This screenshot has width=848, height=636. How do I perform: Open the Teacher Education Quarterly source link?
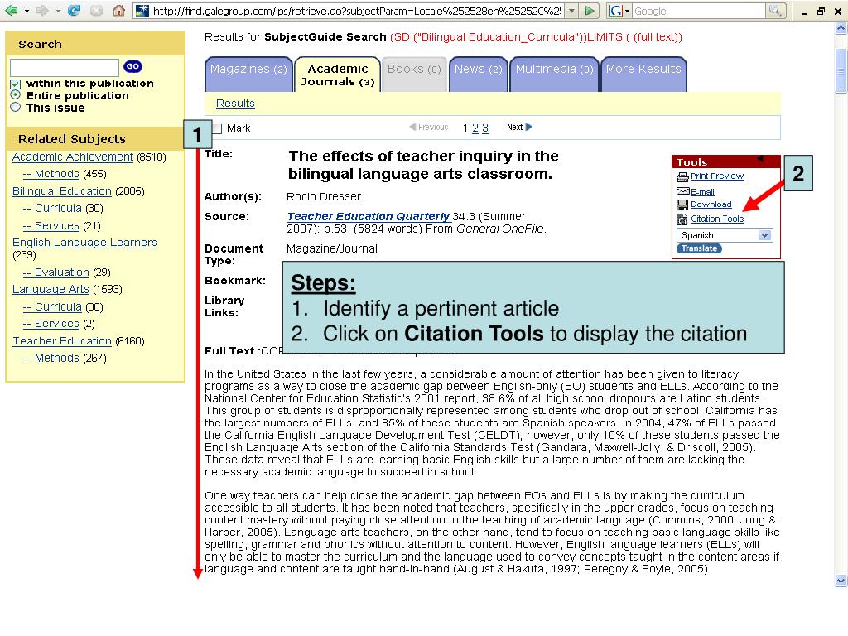click(369, 216)
